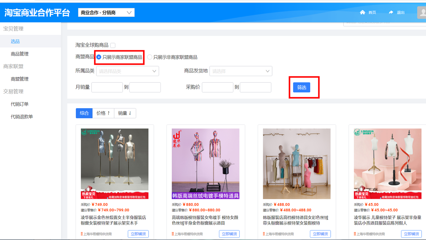Click the 建议零售价 ¥880.00~880.00 text
The width and height of the screenshot is (426, 240).
pyautogui.click(x=196, y=210)
